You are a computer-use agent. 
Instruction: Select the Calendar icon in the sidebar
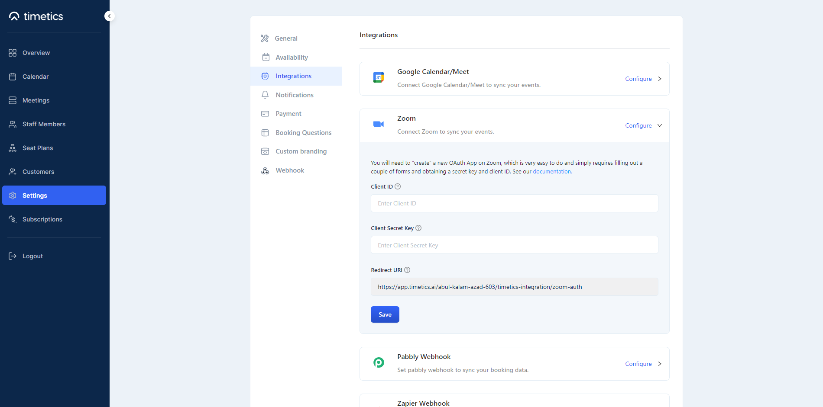(x=13, y=76)
